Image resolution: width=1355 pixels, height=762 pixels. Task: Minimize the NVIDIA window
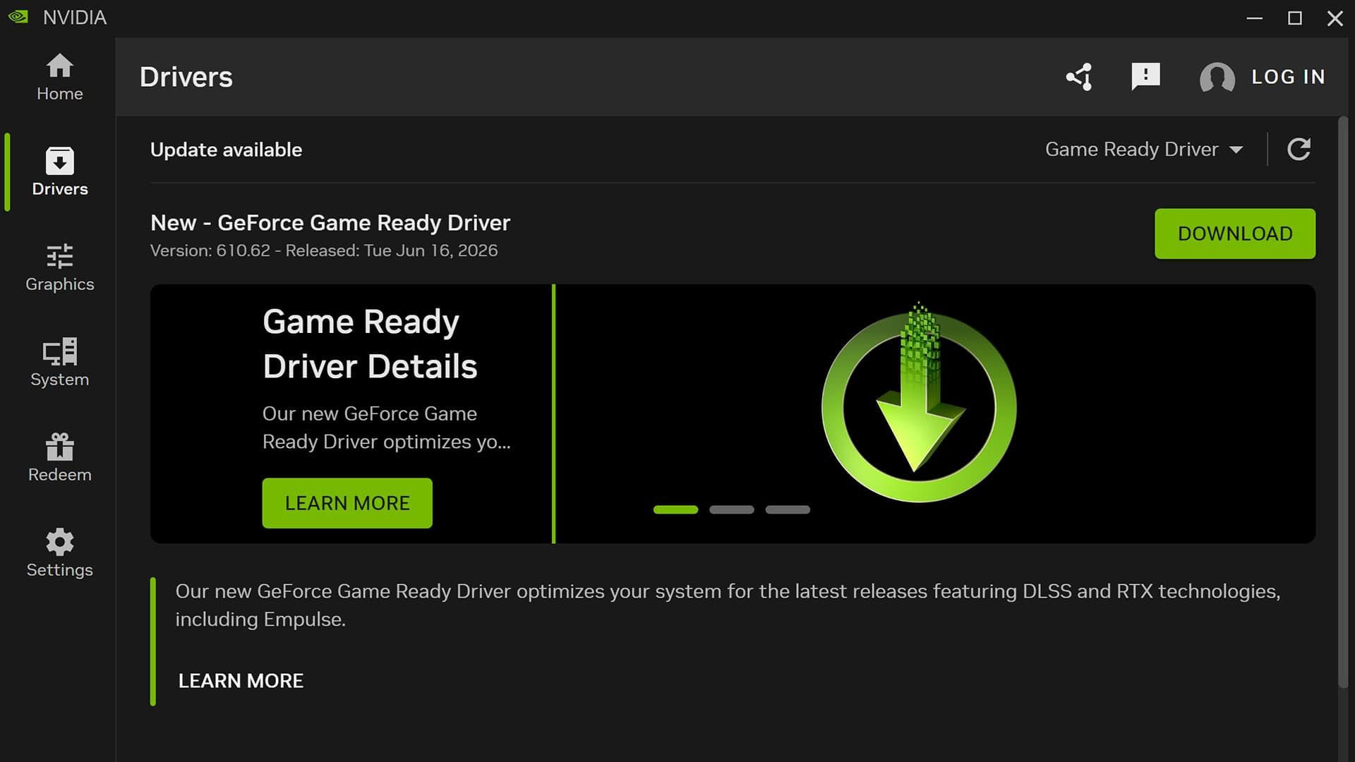tap(1254, 18)
